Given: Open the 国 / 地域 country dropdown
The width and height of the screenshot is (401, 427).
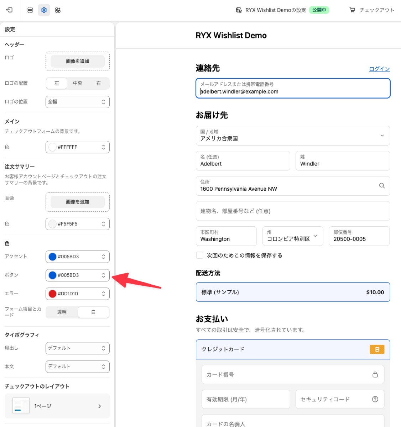Looking at the screenshot, I should point(293,136).
